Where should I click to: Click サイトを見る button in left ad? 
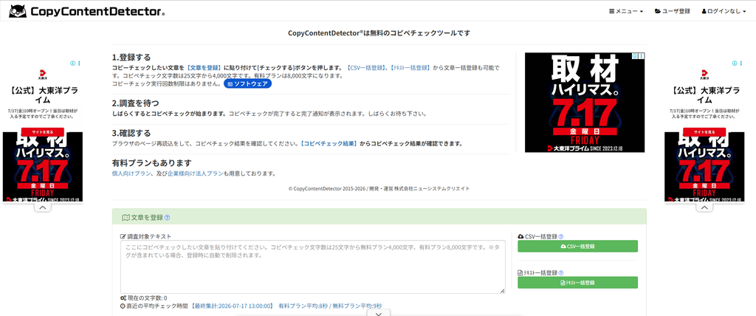point(42,131)
